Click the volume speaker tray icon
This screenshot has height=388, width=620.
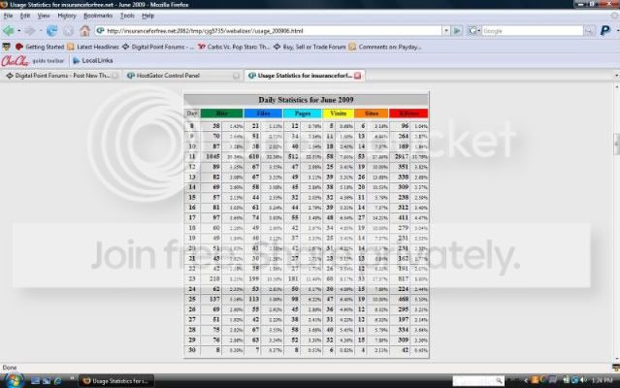(x=583, y=380)
